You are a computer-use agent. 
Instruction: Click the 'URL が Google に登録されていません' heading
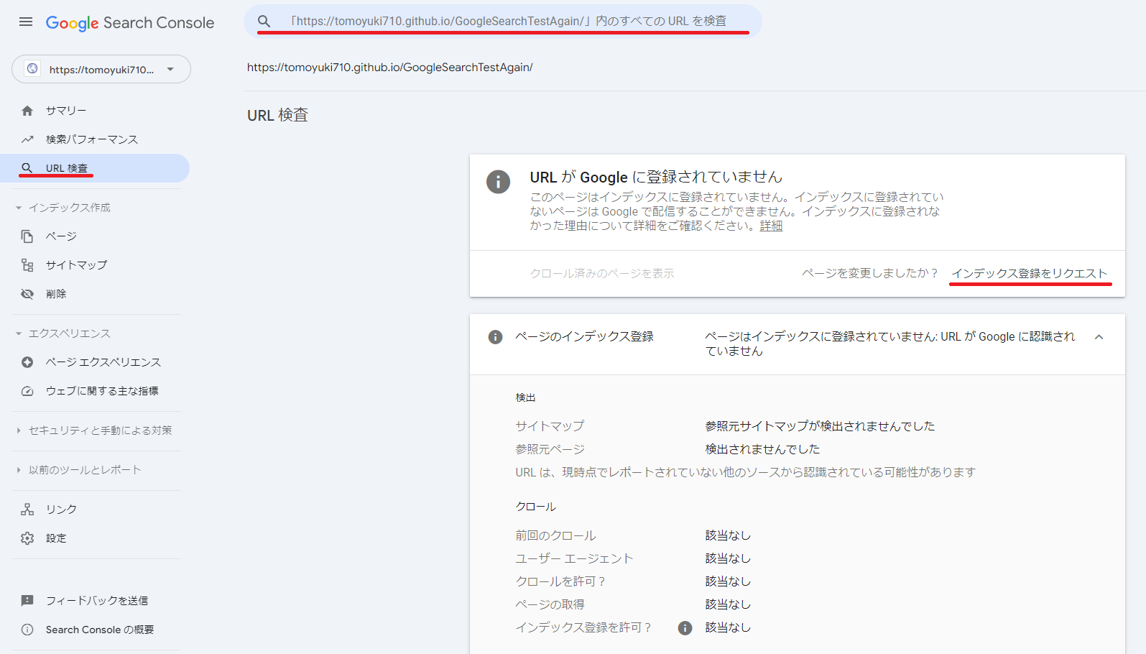point(656,177)
